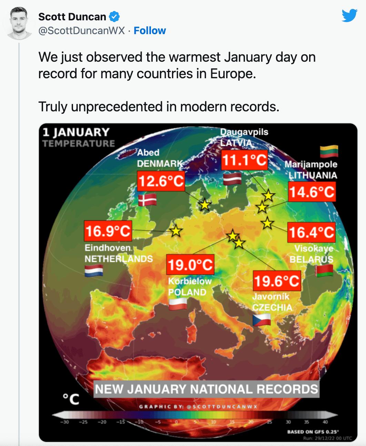
Task: Click the 16.9°C Eindhoven temperature label
Action: pyautogui.click(x=108, y=231)
